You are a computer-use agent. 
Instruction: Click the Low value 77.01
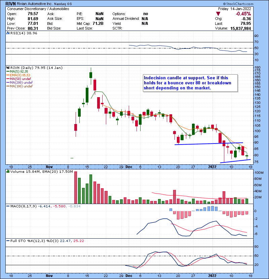coord(33,24)
